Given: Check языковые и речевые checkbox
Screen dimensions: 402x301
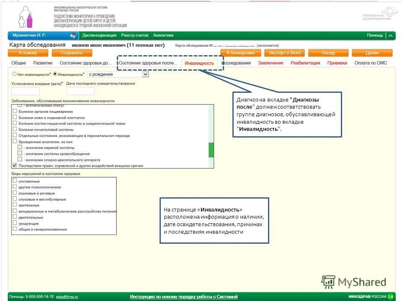Looking at the screenshot, I should coord(15,193).
